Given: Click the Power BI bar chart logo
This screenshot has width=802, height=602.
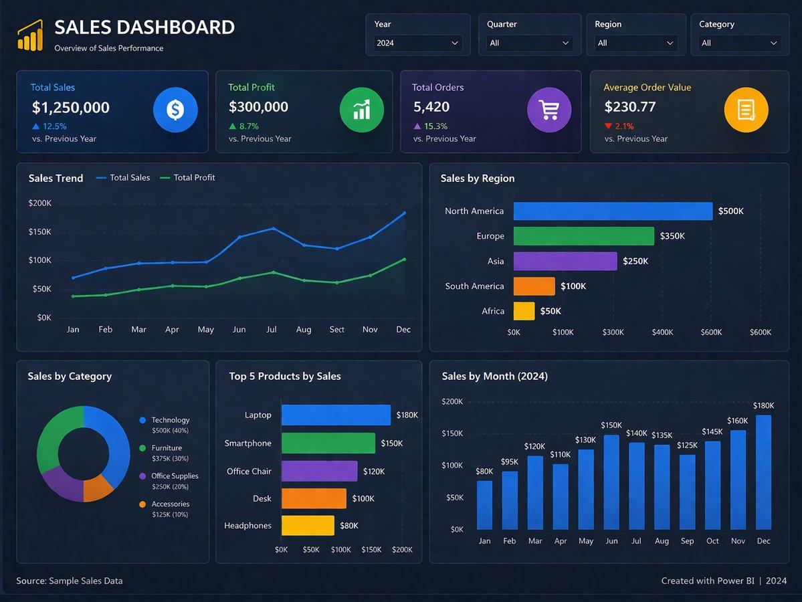Looking at the screenshot, I should (30, 35).
